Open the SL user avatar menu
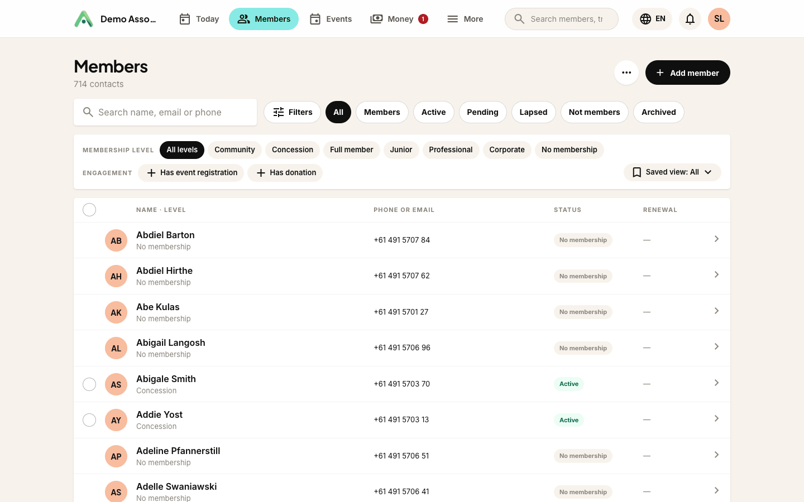Viewport: 804px width, 502px height. [x=719, y=19]
